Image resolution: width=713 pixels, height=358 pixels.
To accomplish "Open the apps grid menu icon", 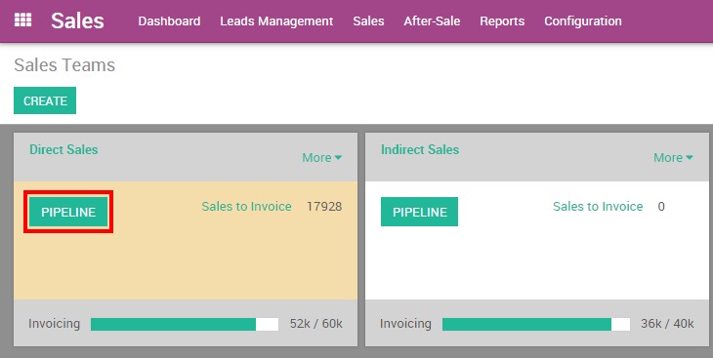I will point(22,20).
